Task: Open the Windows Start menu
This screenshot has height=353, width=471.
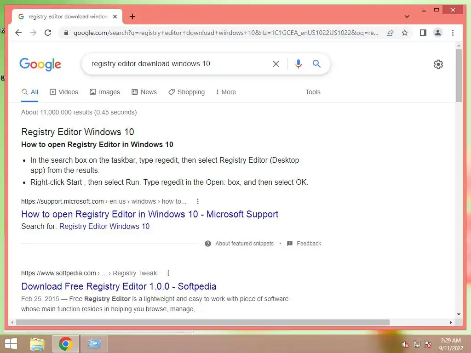Action: [11, 344]
